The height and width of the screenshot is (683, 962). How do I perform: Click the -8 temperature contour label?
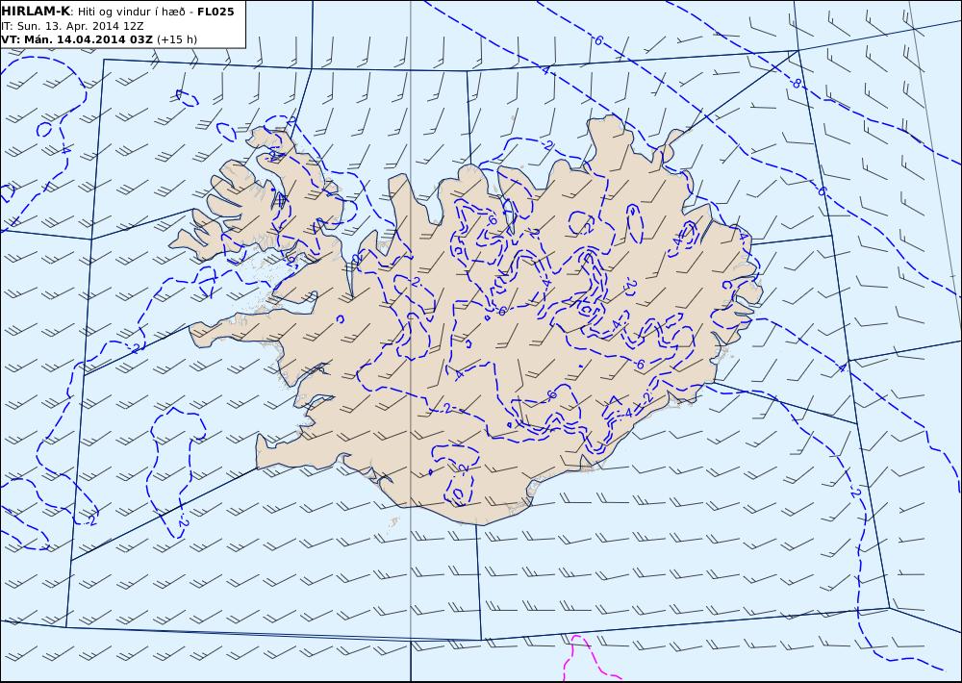(x=796, y=84)
